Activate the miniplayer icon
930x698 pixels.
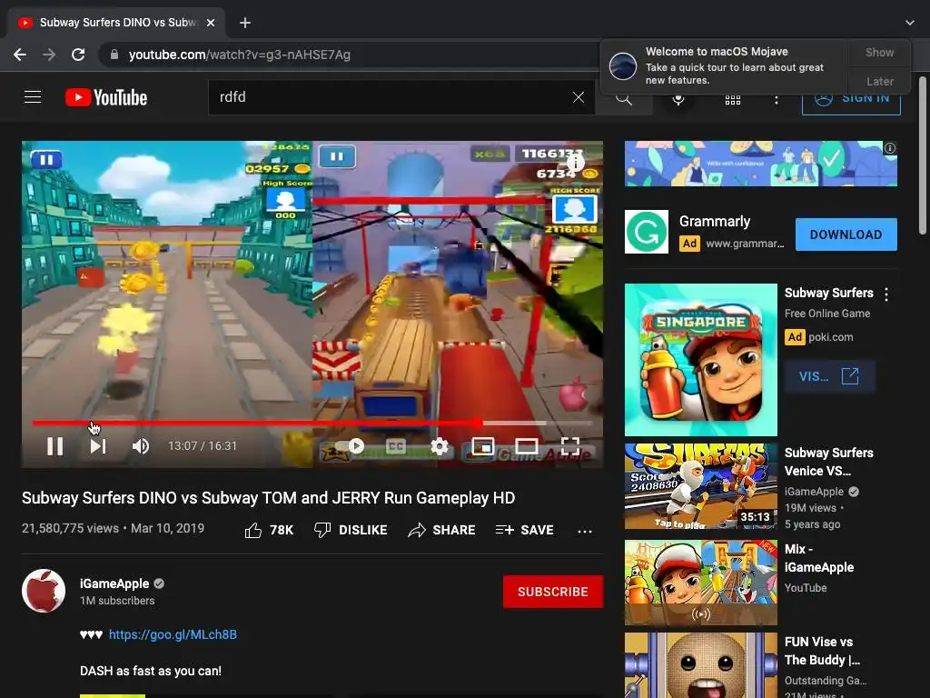click(x=483, y=445)
